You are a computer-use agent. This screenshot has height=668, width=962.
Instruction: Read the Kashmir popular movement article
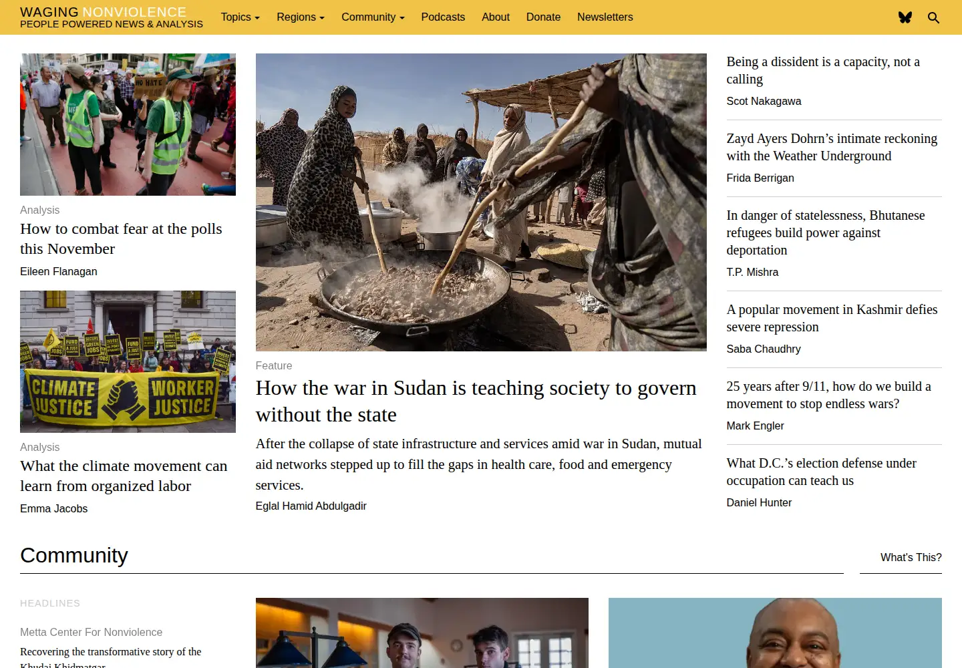click(832, 318)
